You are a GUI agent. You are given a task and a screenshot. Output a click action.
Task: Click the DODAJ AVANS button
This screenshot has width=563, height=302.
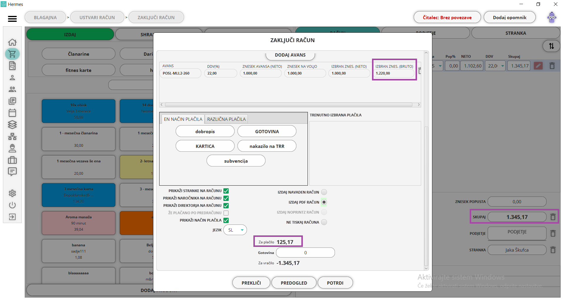(x=290, y=55)
